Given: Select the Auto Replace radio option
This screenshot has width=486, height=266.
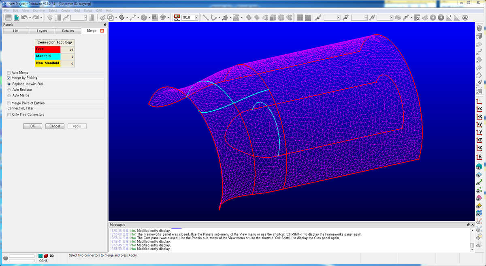Looking at the screenshot, I should point(9,90).
